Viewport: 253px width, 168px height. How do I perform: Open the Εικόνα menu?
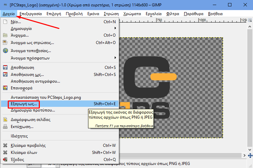93,14
